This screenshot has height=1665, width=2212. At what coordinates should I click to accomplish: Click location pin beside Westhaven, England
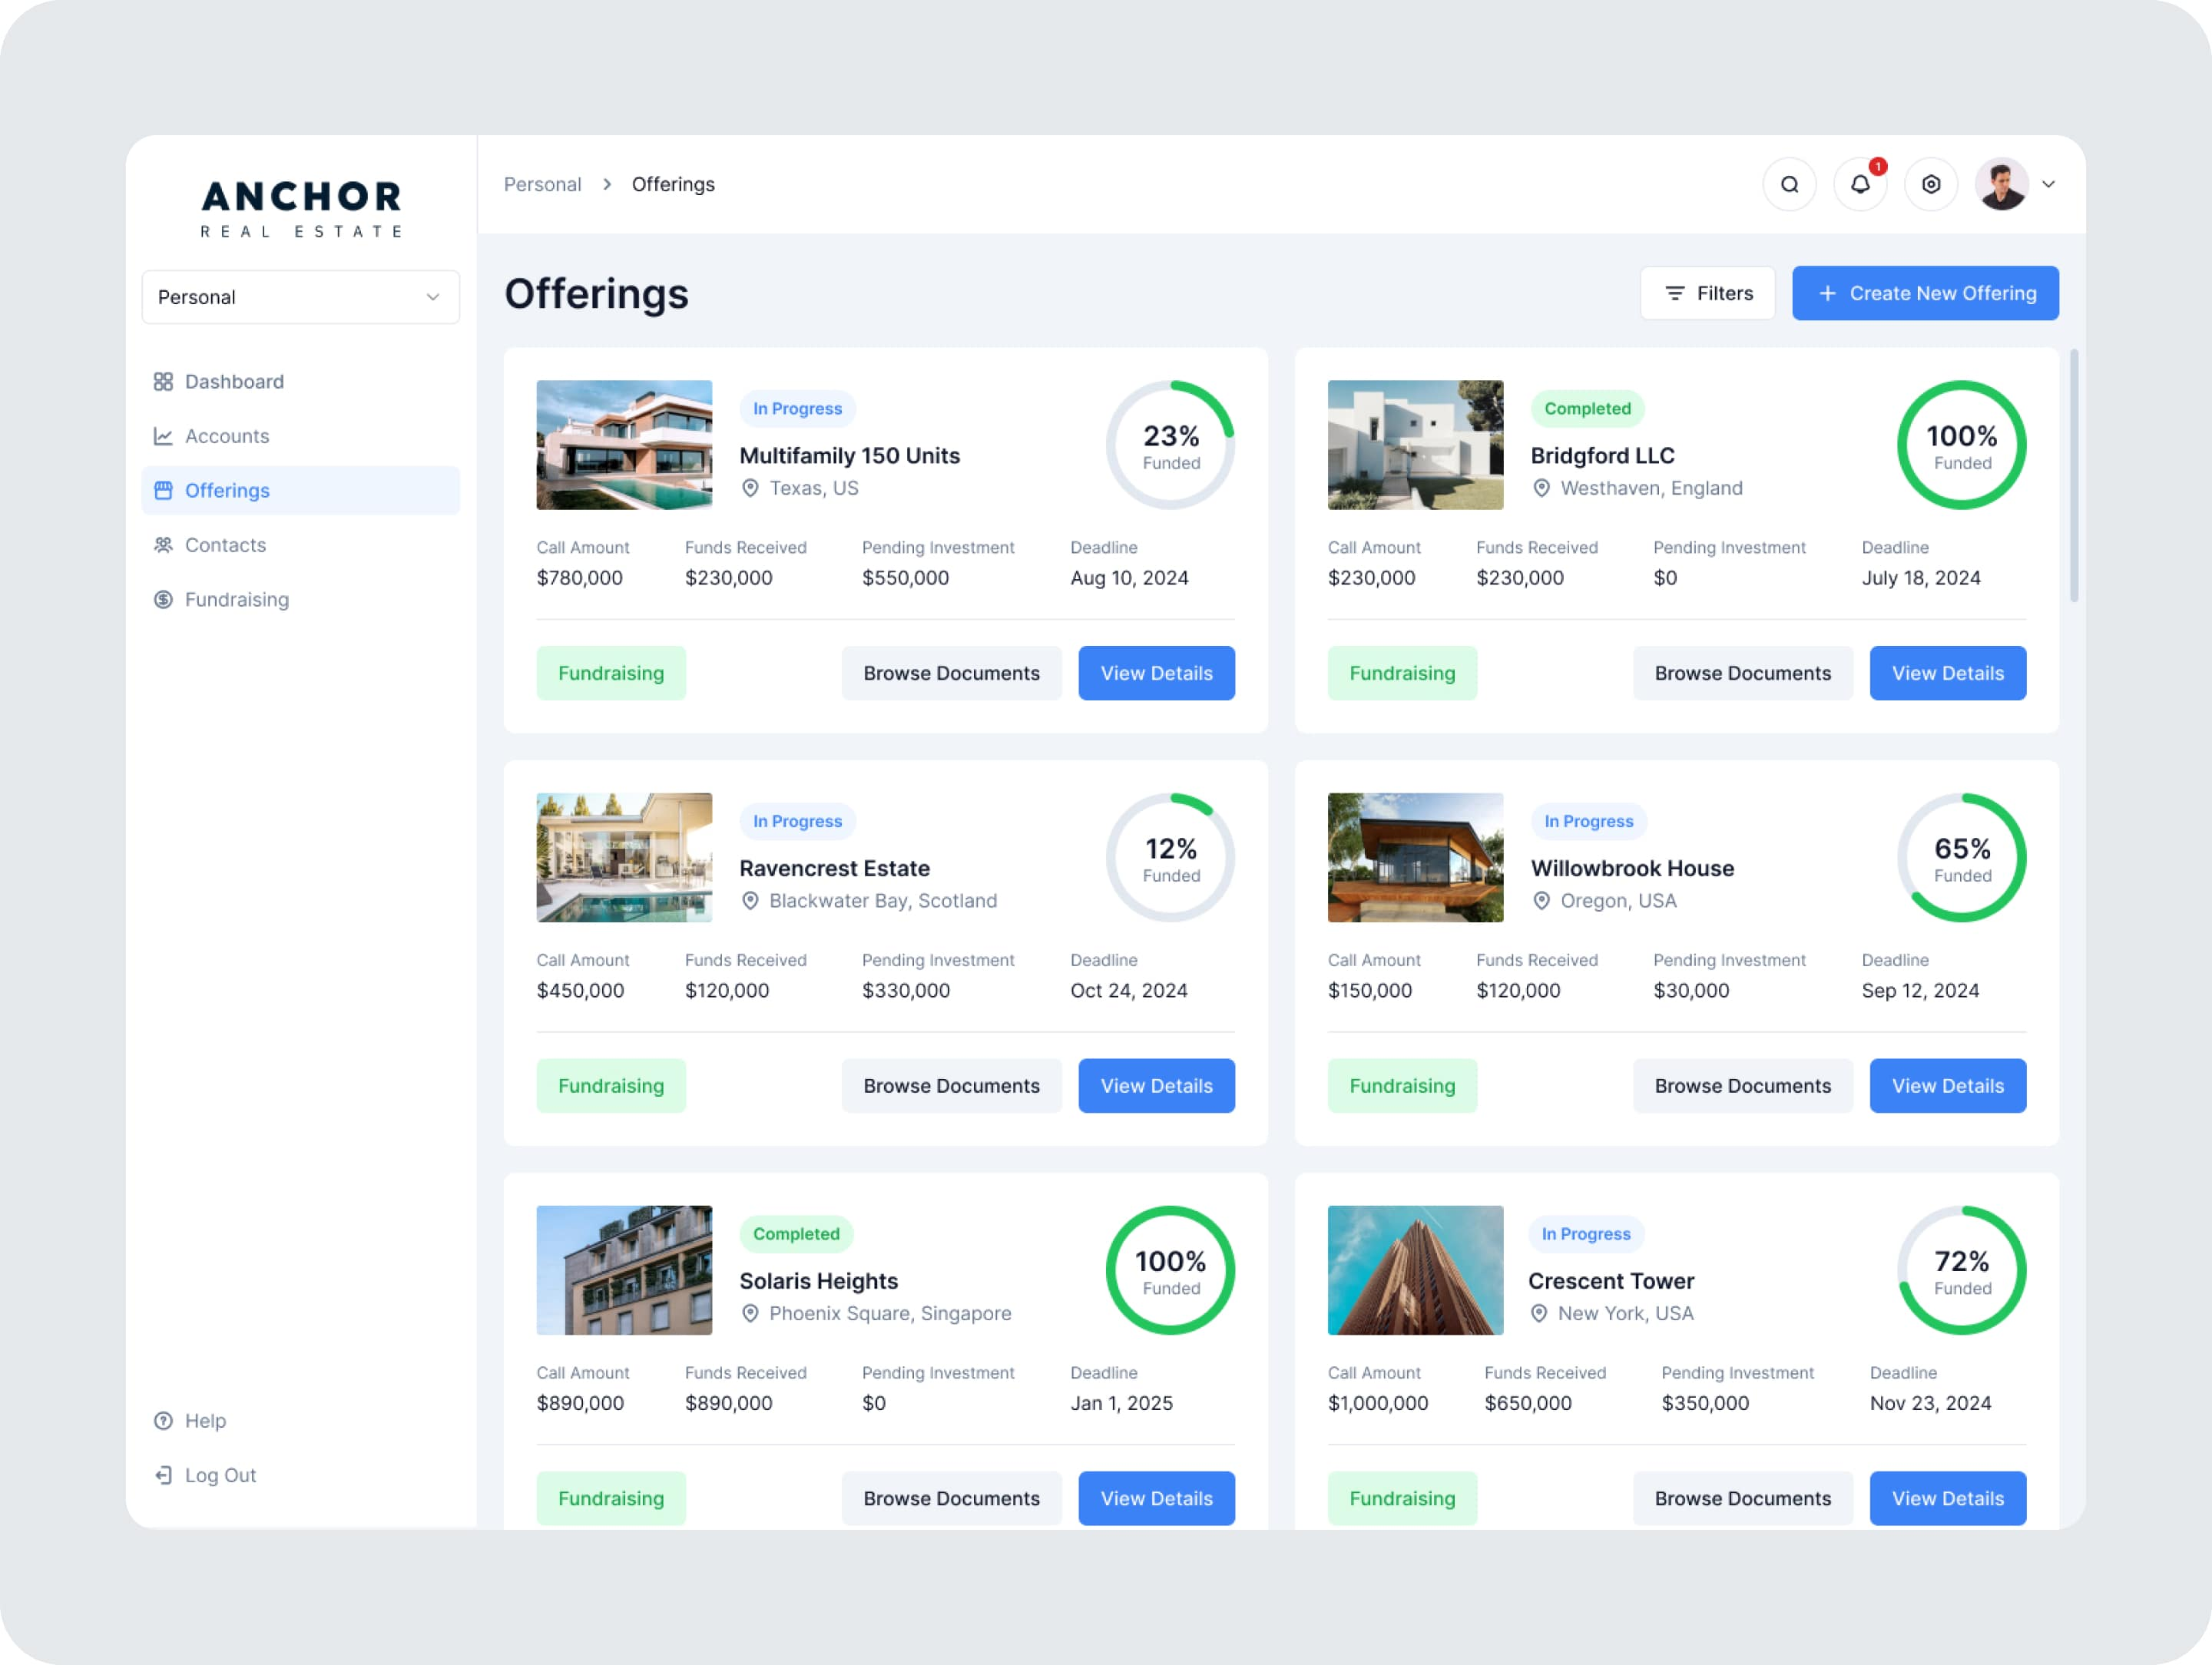[x=1541, y=488]
